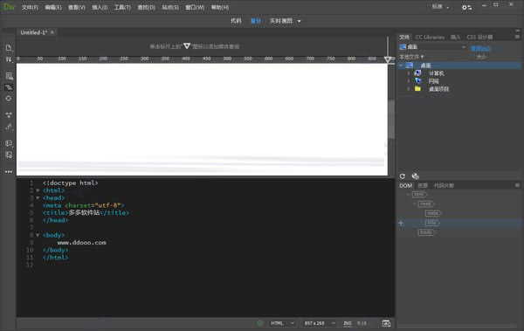Click the globe server icon beside refresh
Viewport: 524px width, 331px height.
[x=415, y=176]
